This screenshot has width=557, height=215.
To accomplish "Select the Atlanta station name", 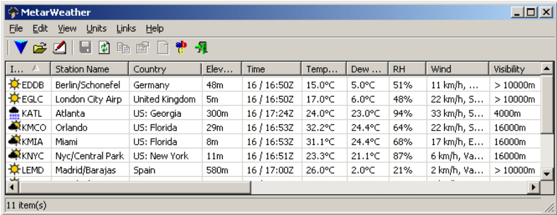I will tap(70, 113).
